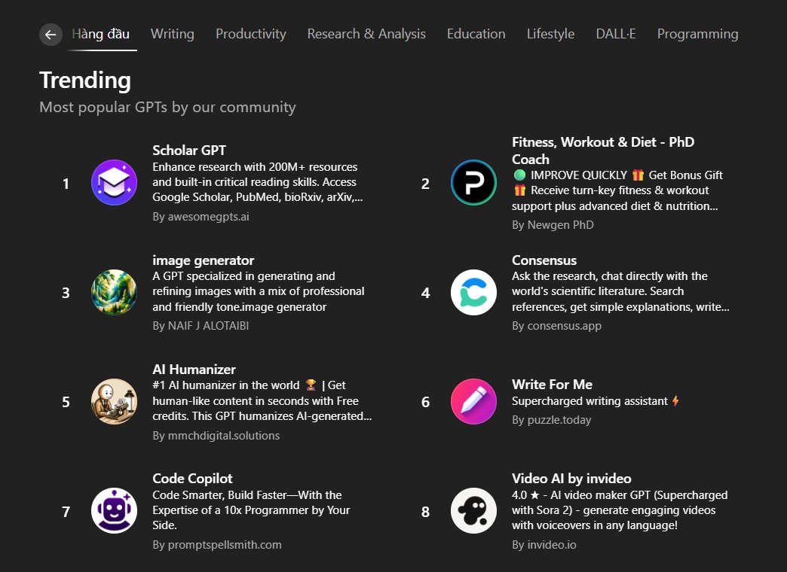Viewport: 787px width, 572px height.
Task: Open the Consensus title link
Action: (544, 260)
